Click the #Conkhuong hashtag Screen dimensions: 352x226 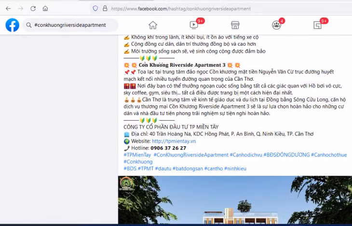click(138, 162)
